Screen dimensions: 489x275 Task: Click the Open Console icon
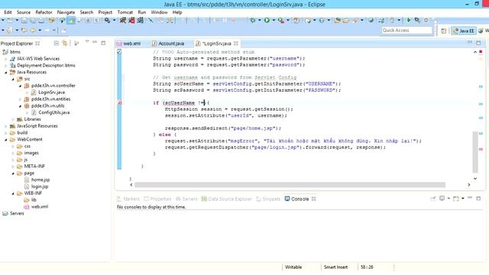[455, 199]
